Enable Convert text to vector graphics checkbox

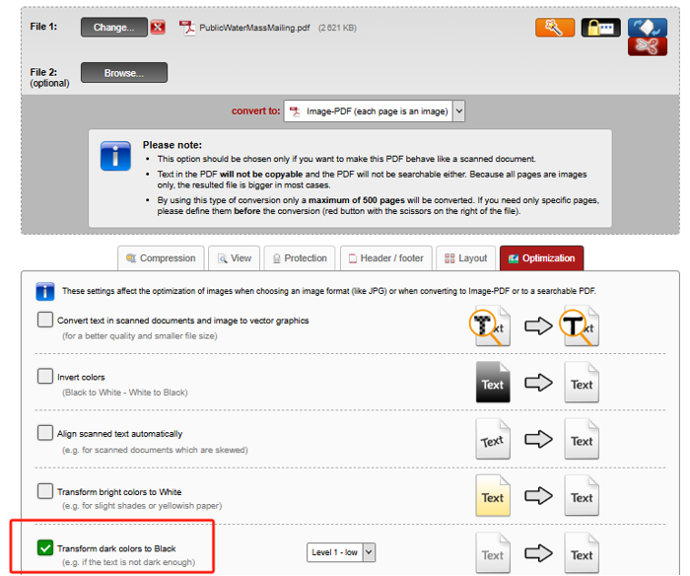pos(45,320)
